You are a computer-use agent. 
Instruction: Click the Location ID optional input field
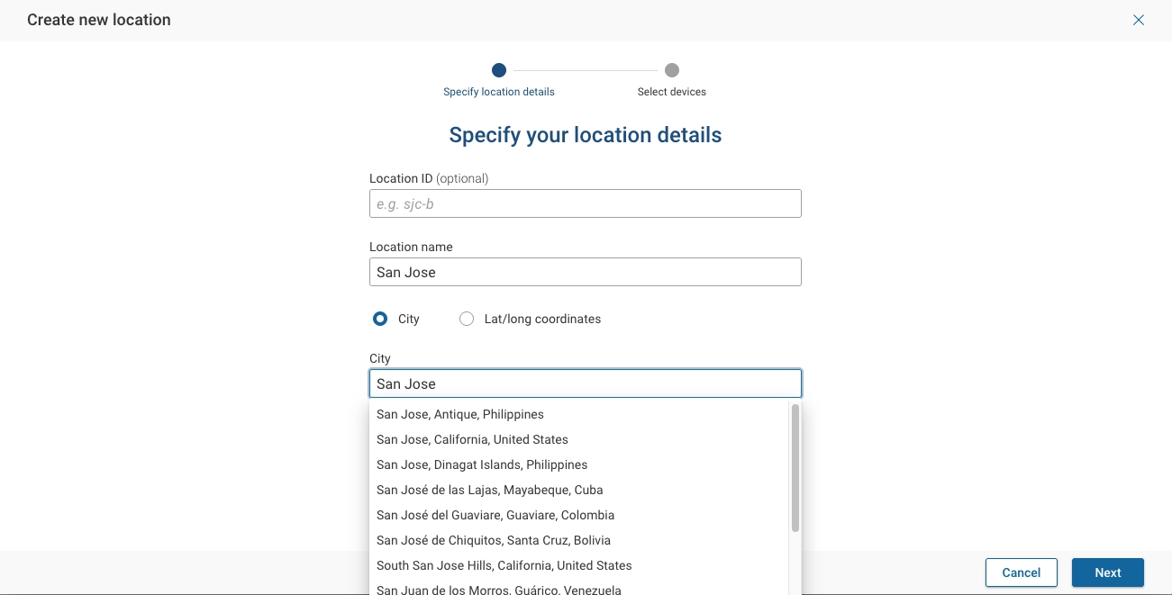tap(586, 203)
